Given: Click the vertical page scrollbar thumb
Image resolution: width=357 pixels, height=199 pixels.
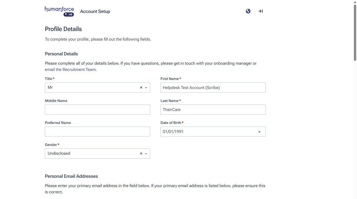Looking at the screenshot, I should [x=355, y=32].
